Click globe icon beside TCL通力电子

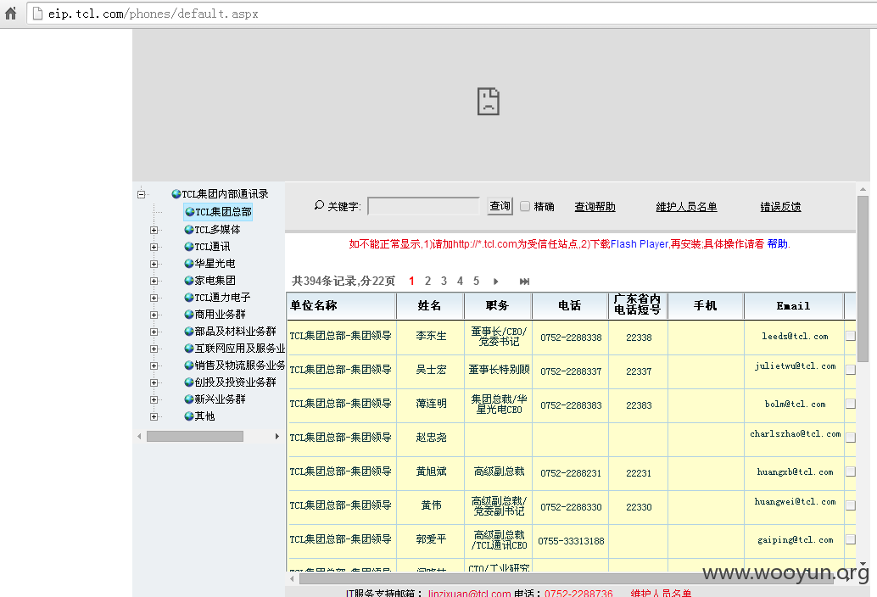[x=190, y=298]
